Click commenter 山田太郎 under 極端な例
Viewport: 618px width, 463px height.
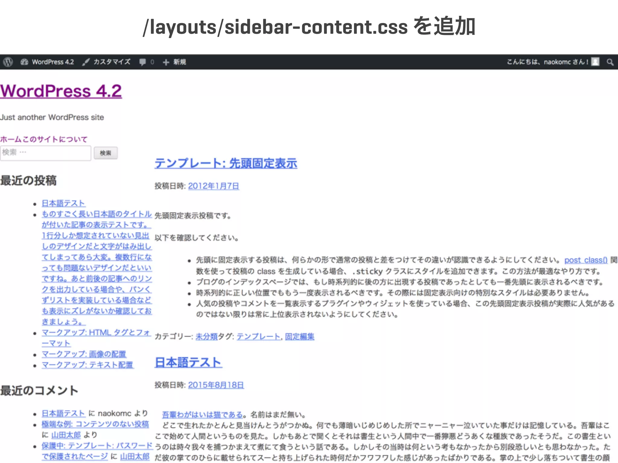66,435
